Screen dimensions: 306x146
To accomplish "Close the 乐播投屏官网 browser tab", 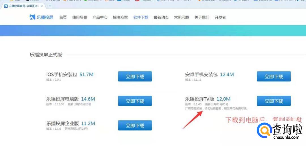I will 42,6.
